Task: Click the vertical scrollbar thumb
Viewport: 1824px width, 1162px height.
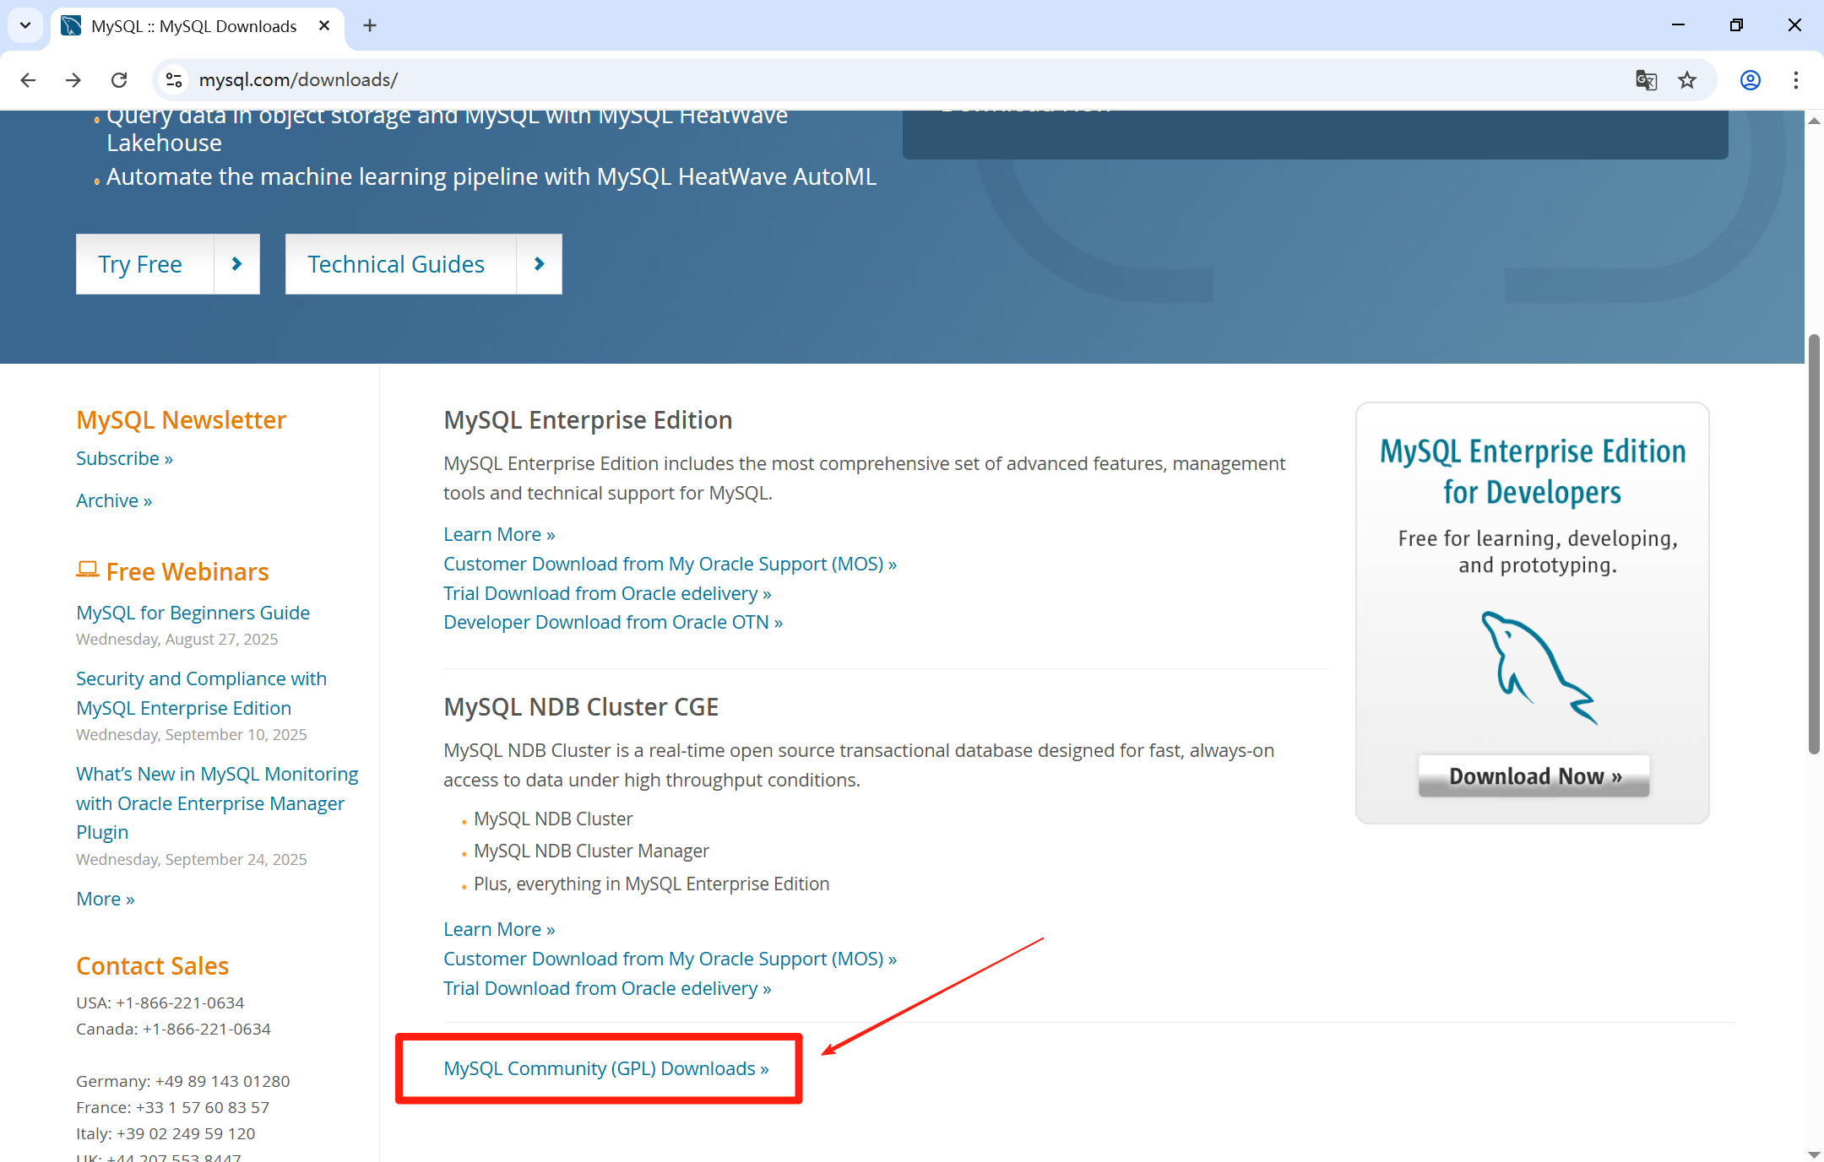Action: click(x=1814, y=544)
